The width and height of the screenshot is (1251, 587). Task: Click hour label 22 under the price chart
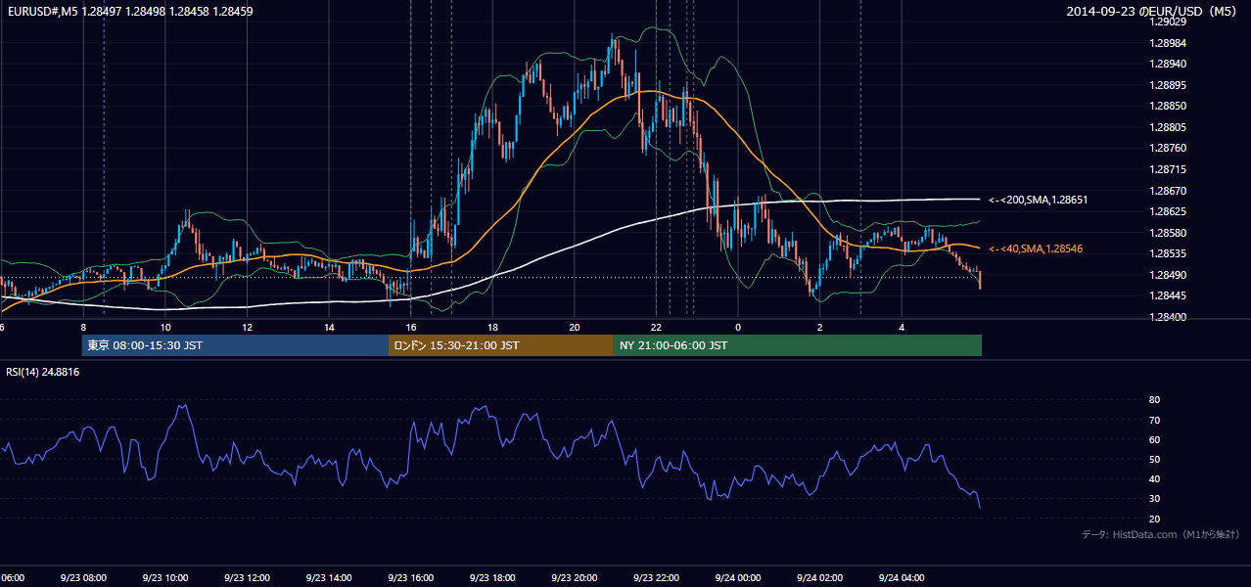click(657, 327)
